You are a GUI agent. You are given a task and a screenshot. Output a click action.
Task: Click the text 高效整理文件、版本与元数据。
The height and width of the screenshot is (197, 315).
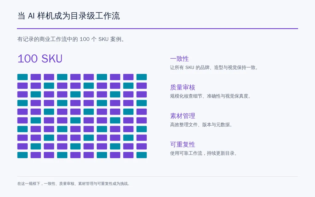(201, 125)
